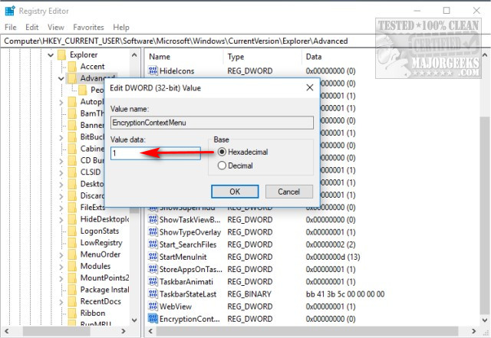The width and height of the screenshot is (491, 338).
Task: Cancel the DWORD edit dialog
Action: [x=289, y=192]
